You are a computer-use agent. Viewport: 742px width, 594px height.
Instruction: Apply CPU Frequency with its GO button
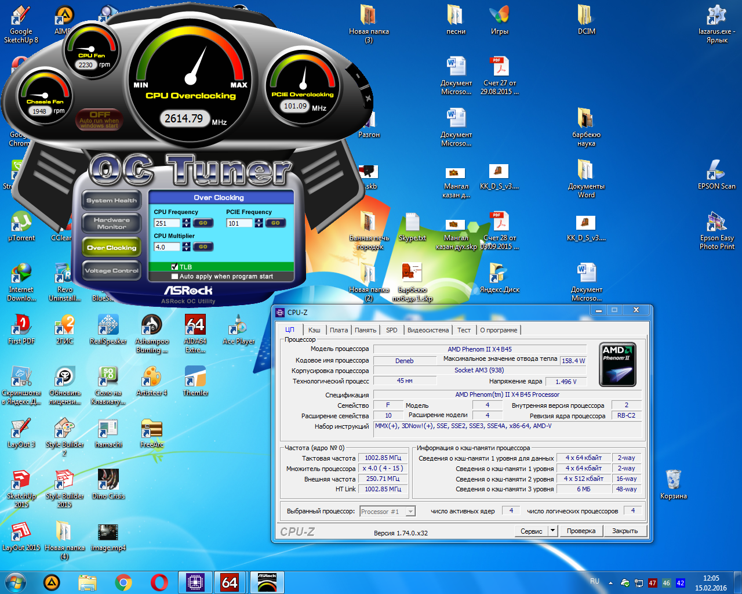[x=203, y=223]
